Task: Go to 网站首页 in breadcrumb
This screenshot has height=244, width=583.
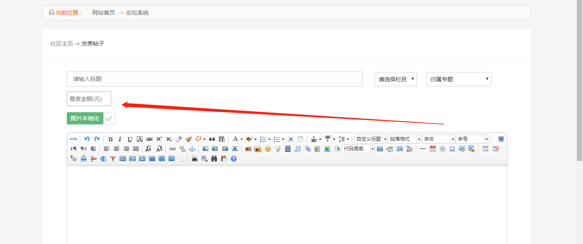Action: pyautogui.click(x=103, y=13)
